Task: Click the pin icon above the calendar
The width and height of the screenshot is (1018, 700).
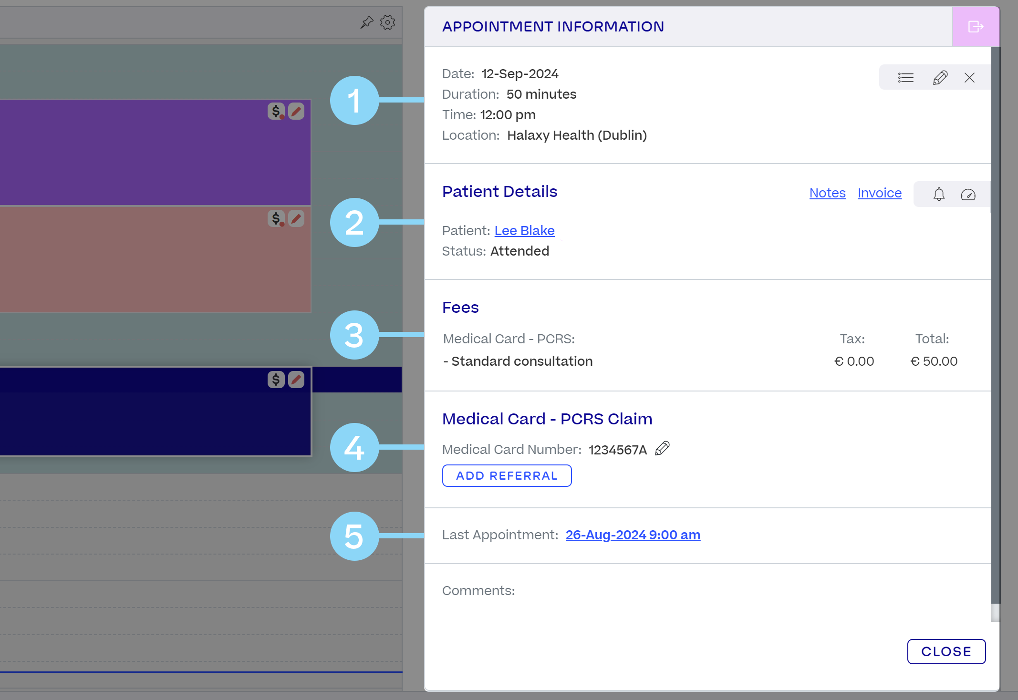Action: pyautogui.click(x=366, y=22)
